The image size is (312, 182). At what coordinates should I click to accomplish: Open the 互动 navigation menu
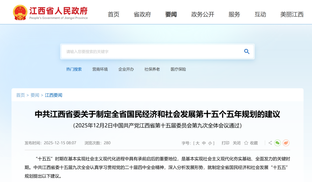pos(260,14)
